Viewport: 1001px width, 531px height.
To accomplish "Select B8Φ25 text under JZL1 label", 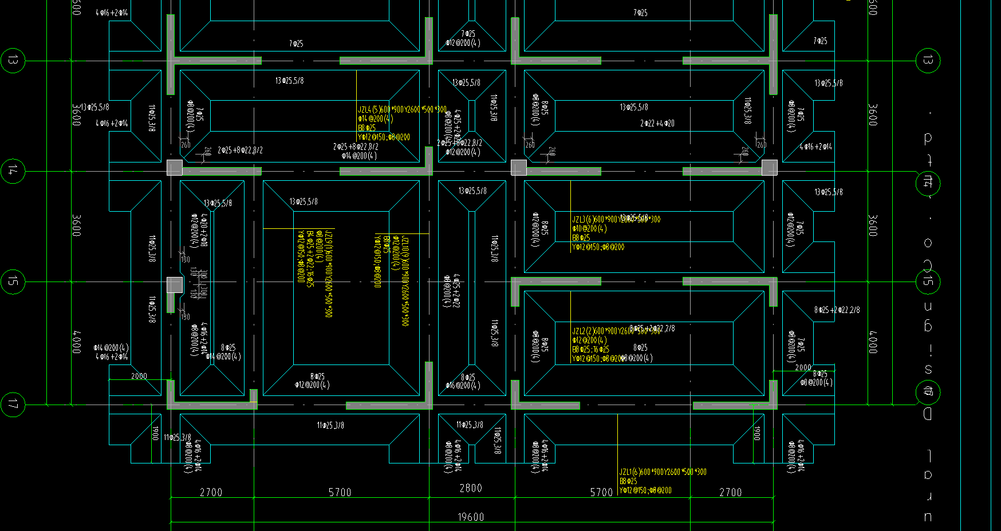I will [628, 481].
